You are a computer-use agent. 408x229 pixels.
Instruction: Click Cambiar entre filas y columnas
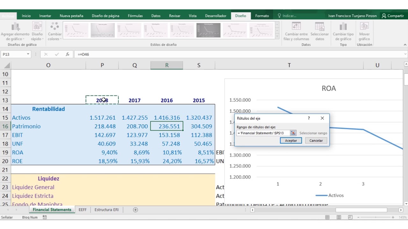[296, 32]
